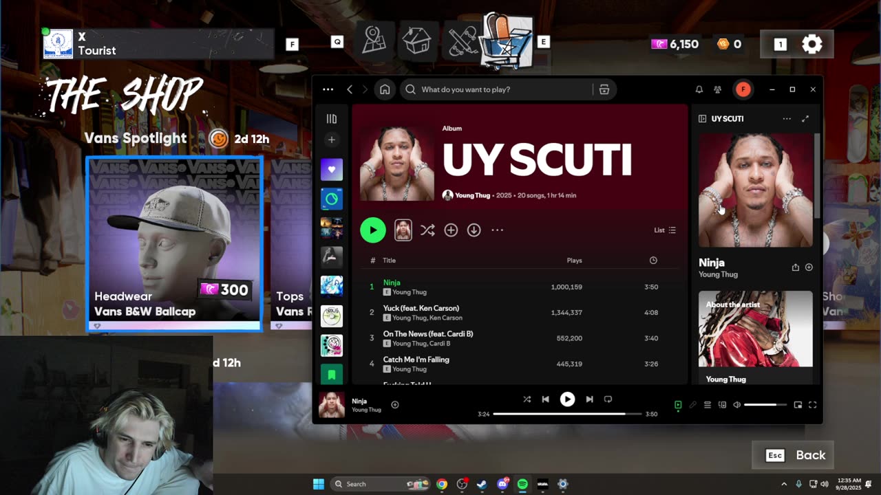Viewport: 881px width, 495px height.
Task: Open Spotify three-dot app menu
Action: (328, 89)
